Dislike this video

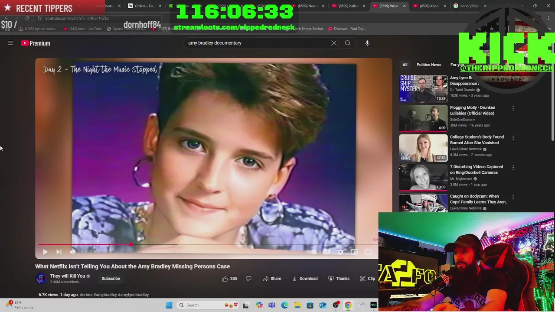tap(248, 279)
